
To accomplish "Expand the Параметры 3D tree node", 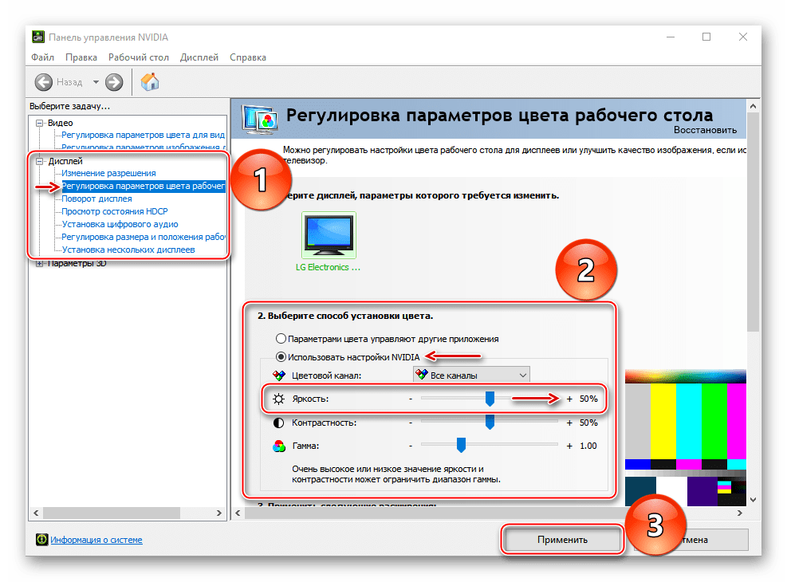I will [40, 263].
